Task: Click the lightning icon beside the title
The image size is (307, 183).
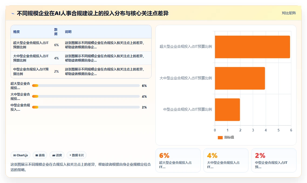Action: (x=13, y=13)
